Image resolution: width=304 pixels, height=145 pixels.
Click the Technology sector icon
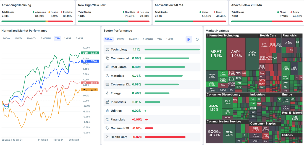[107, 50]
